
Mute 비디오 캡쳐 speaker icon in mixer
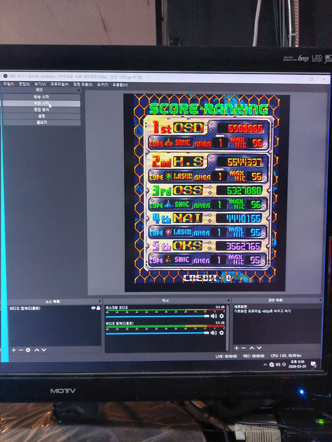click(214, 333)
